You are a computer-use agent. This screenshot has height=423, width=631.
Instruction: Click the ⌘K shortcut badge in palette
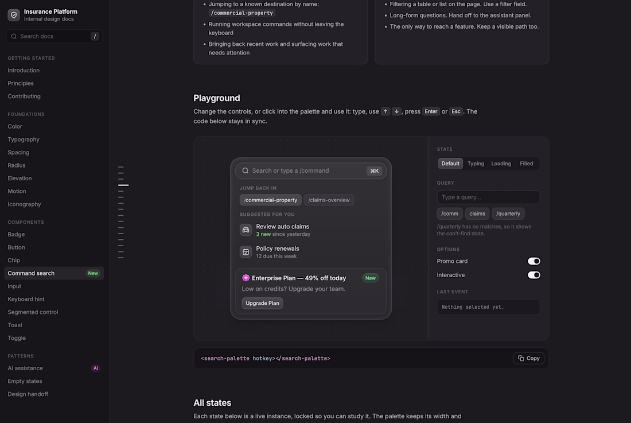[374, 170]
